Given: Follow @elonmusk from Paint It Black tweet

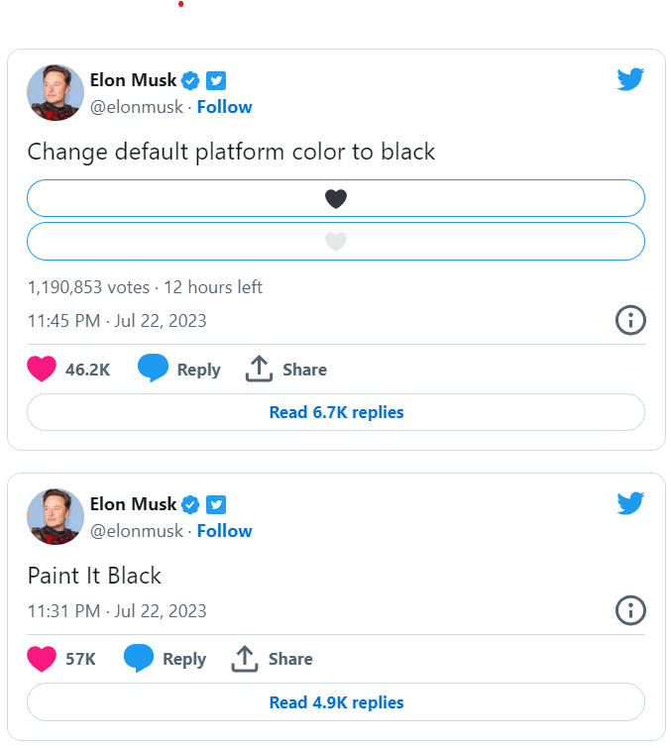Looking at the screenshot, I should coord(224,531).
